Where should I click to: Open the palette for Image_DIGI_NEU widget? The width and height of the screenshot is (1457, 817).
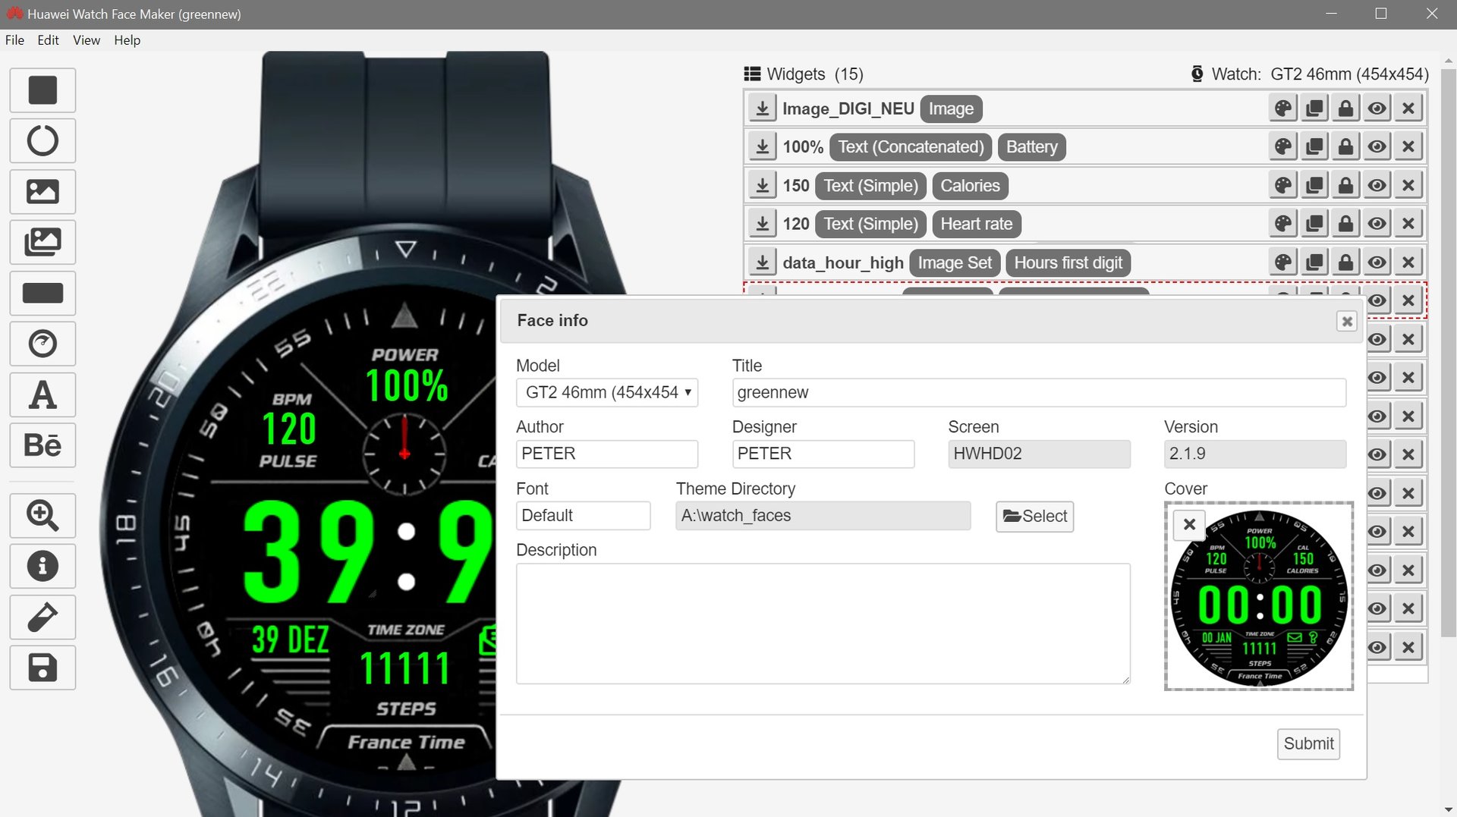(1282, 108)
